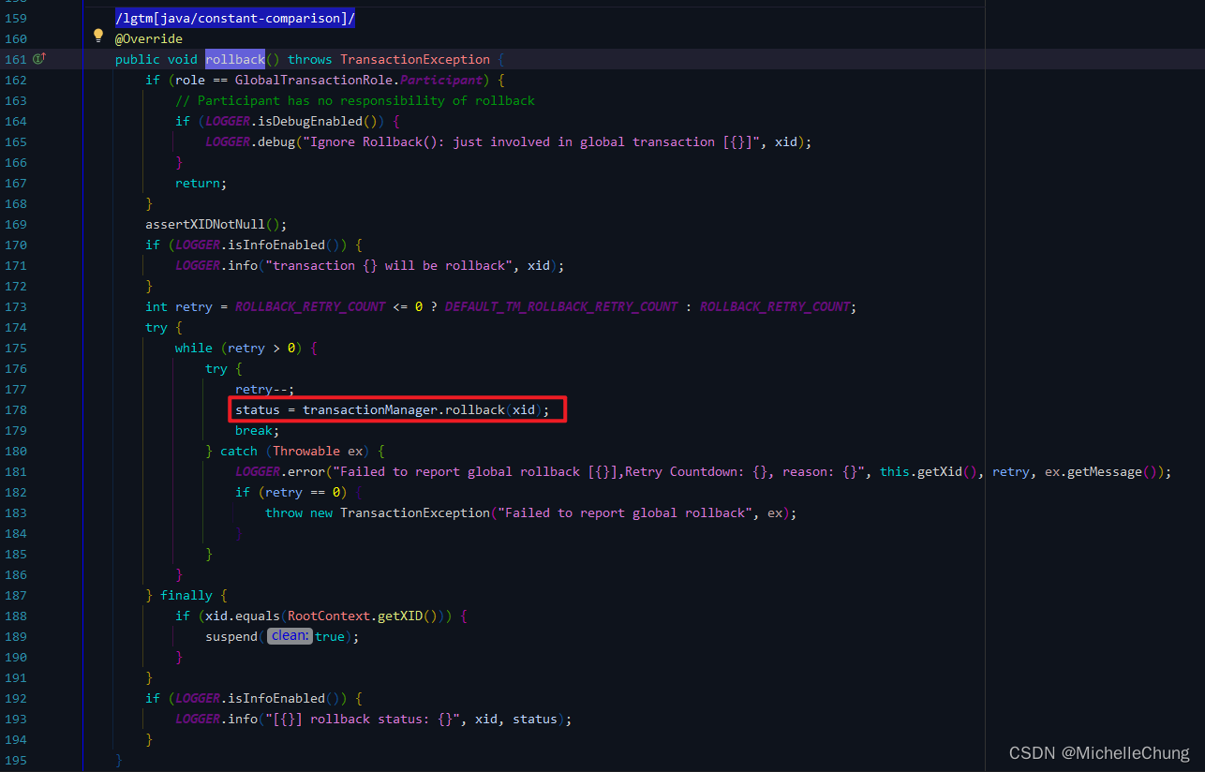Click the italic Participant constant on line 162
This screenshot has width=1205, height=772.
click(x=441, y=80)
